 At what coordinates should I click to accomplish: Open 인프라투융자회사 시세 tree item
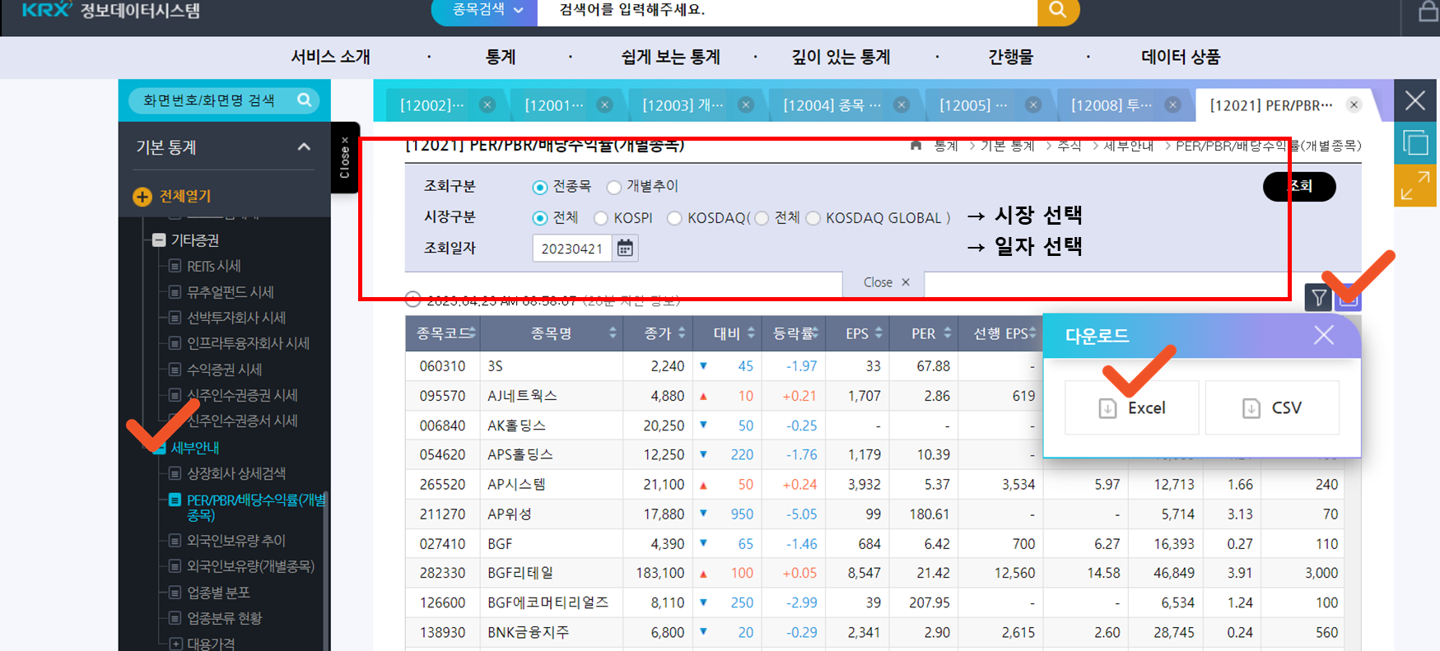[x=248, y=343]
